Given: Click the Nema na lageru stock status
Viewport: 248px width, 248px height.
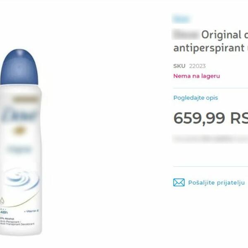Looking at the screenshot, I should (x=197, y=76).
